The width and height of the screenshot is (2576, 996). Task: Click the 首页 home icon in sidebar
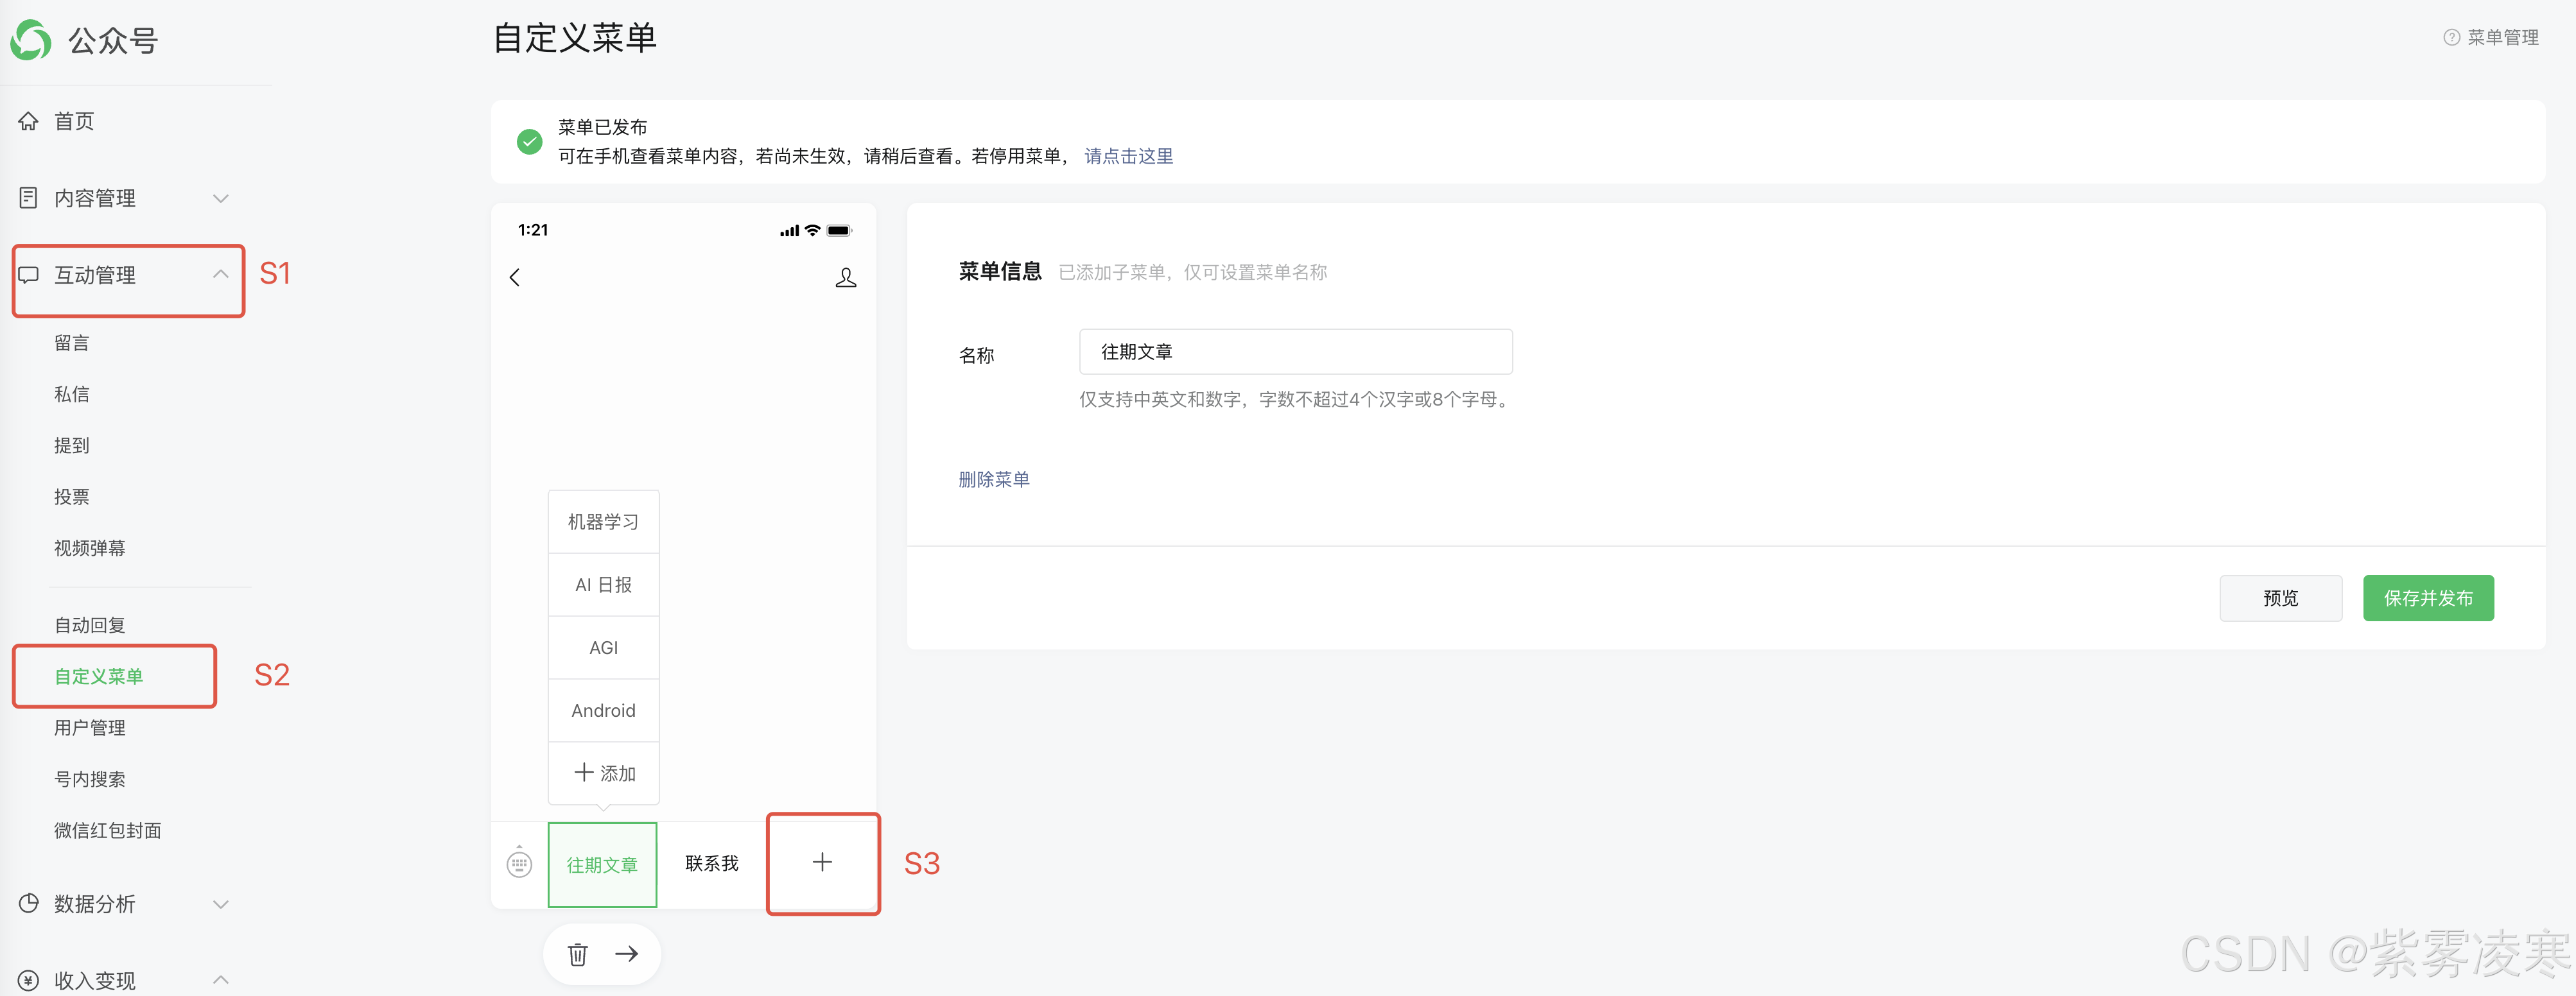29,121
